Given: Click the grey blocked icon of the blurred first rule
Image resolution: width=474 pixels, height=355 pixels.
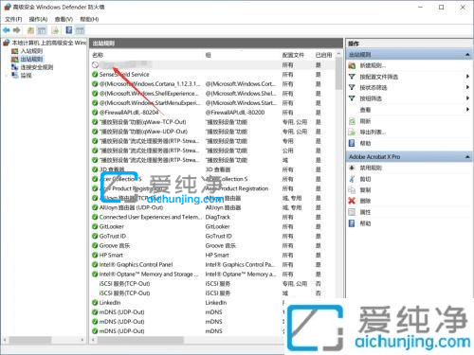Looking at the screenshot, I should pos(95,65).
